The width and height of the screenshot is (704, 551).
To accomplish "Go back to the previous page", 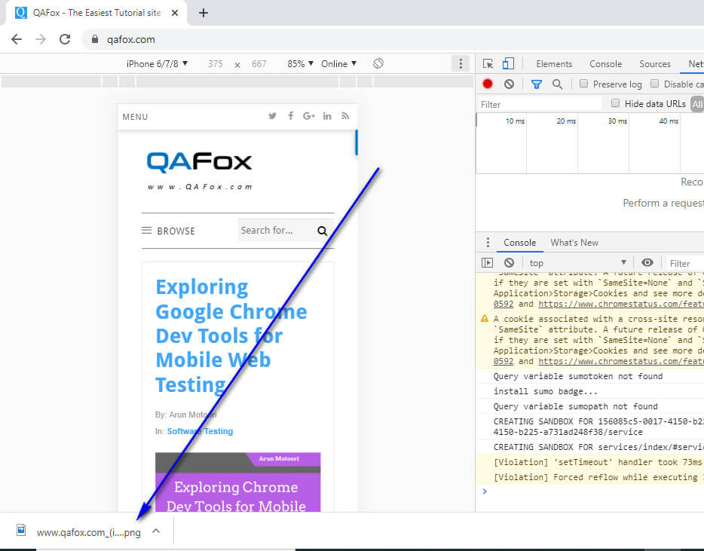I will [17, 39].
